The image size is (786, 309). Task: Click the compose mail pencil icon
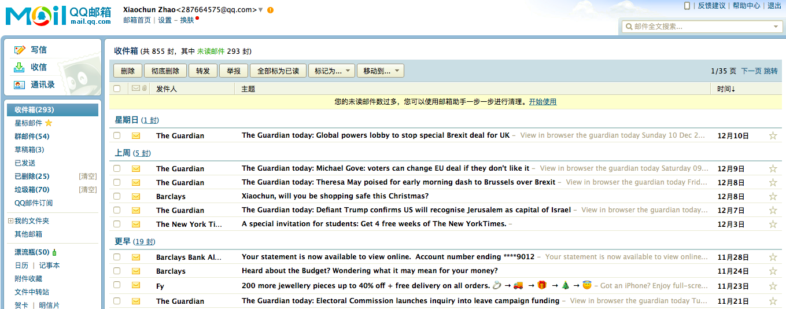point(20,50)
